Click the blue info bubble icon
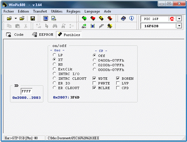This screenshot has height=142, width=187. 132,18
